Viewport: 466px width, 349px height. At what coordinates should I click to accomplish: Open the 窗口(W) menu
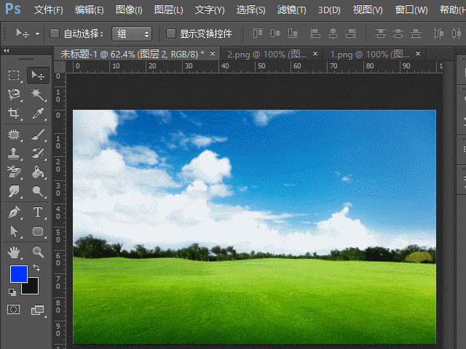[x=411, y=10]
